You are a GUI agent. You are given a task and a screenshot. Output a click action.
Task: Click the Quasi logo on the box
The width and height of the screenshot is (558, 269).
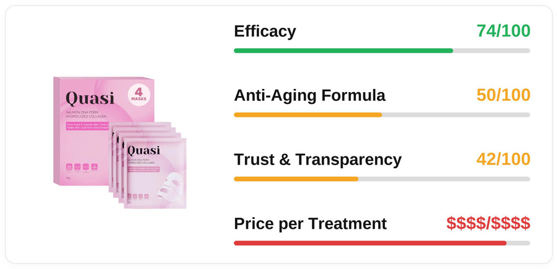point(90,98)
